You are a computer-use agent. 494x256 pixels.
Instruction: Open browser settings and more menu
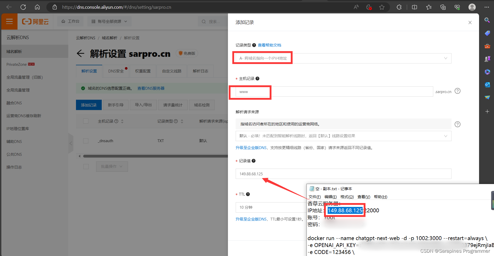coord(487,7)
